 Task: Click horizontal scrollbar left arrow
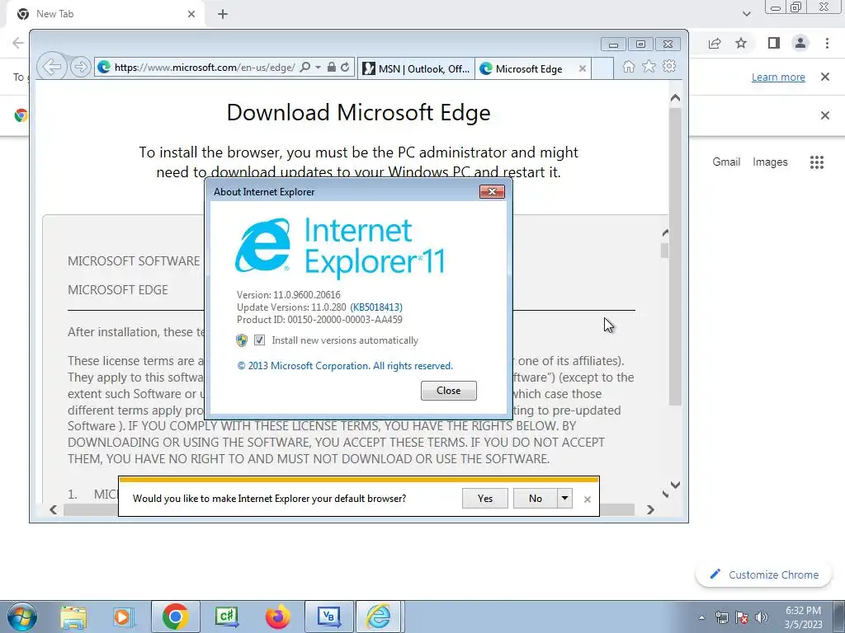54,509
